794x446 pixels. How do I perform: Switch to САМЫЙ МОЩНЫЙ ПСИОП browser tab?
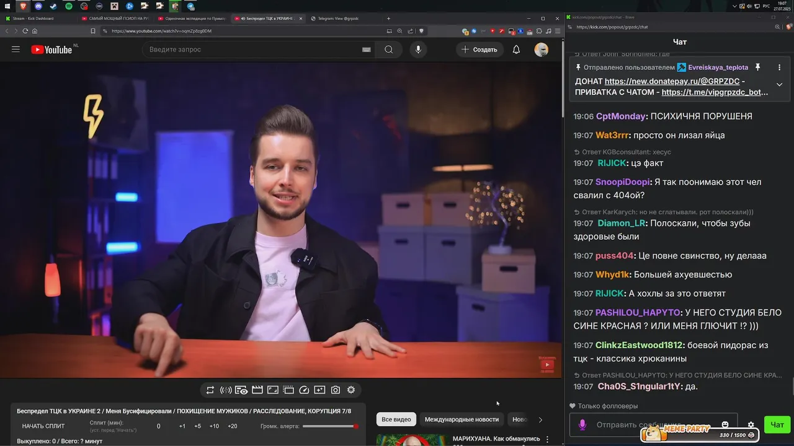[x=115, y=19]
